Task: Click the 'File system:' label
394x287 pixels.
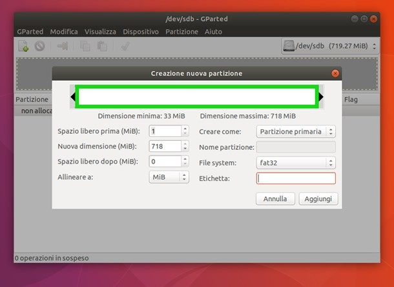Action: coord(218,163)
